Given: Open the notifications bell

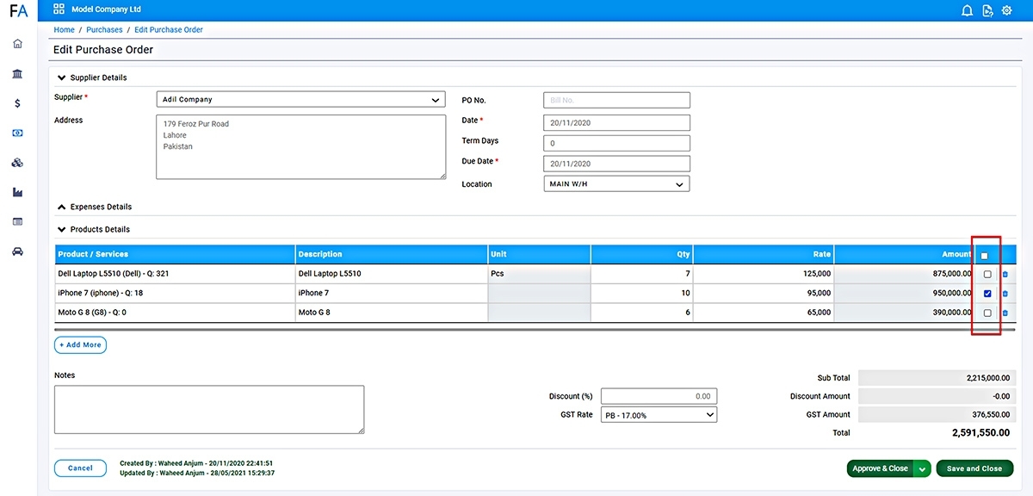Looking at the screenshot, I should [967, 10].
